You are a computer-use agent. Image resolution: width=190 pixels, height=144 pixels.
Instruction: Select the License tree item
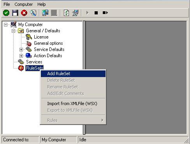click(x=41, y=37)
